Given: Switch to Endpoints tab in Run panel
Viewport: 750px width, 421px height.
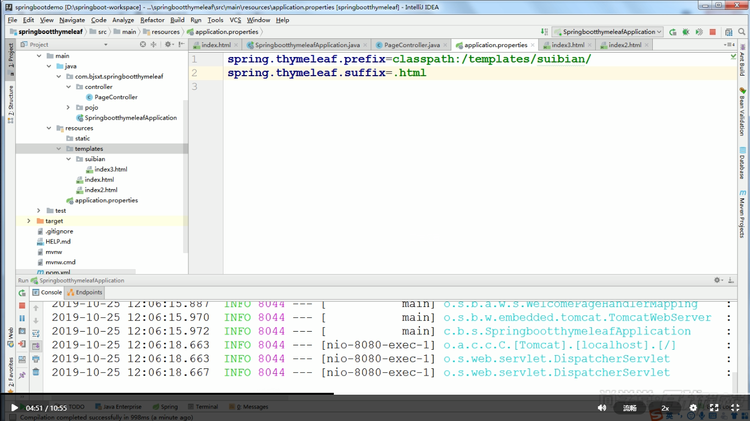Looking at the screenshot, I should (85, 292).
